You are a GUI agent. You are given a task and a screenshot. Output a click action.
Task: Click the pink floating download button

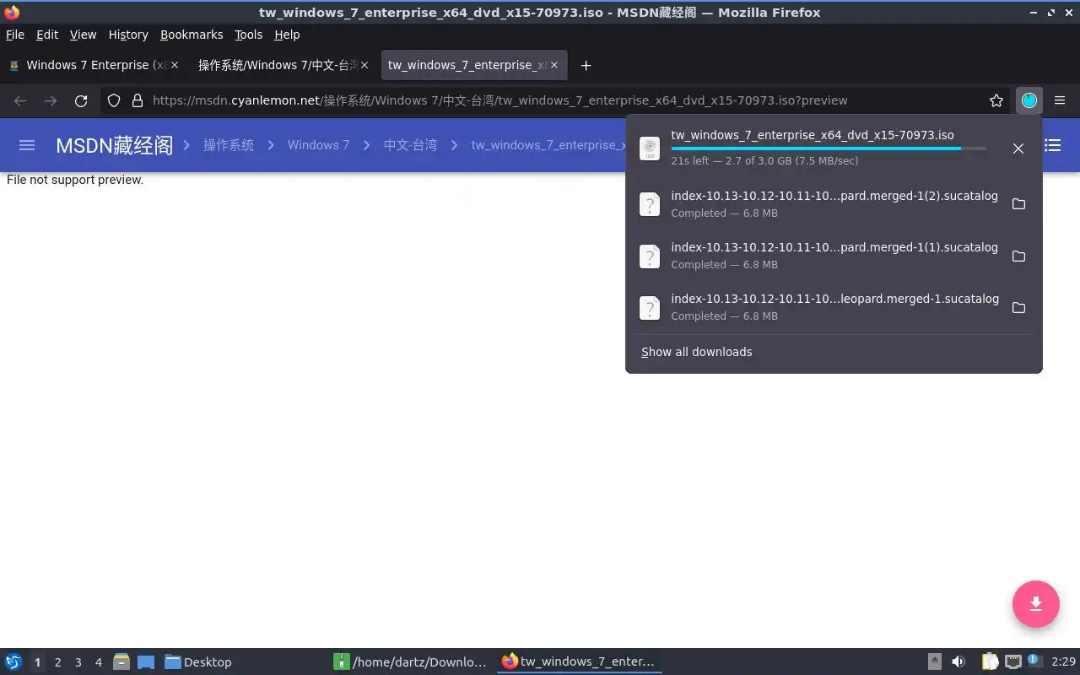point(1036,604)
